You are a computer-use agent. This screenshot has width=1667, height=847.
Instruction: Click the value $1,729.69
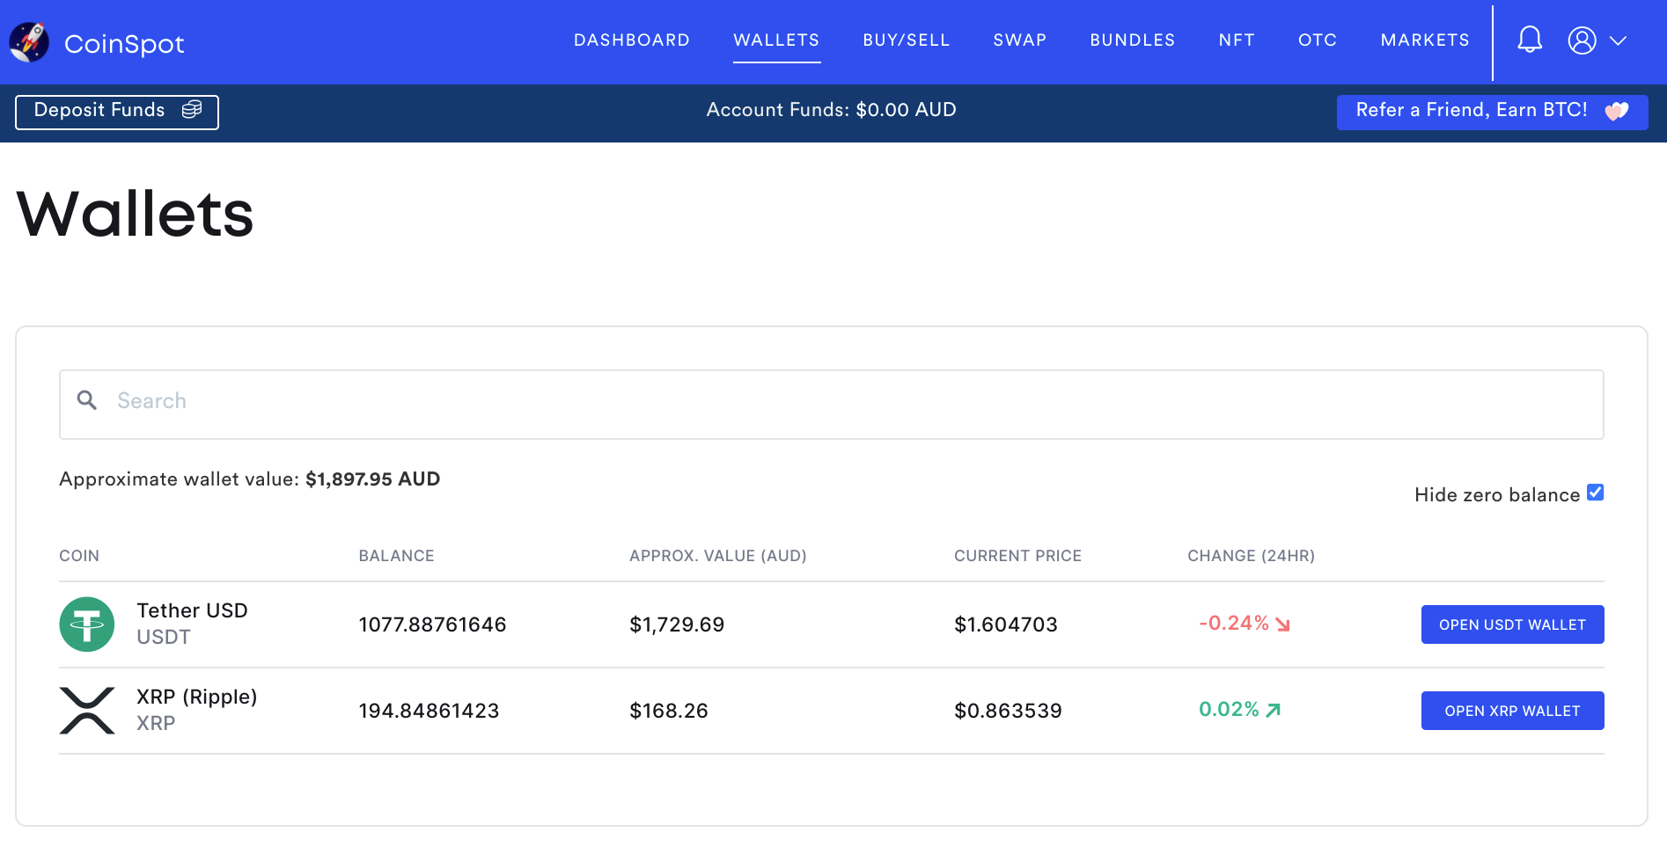677,624
